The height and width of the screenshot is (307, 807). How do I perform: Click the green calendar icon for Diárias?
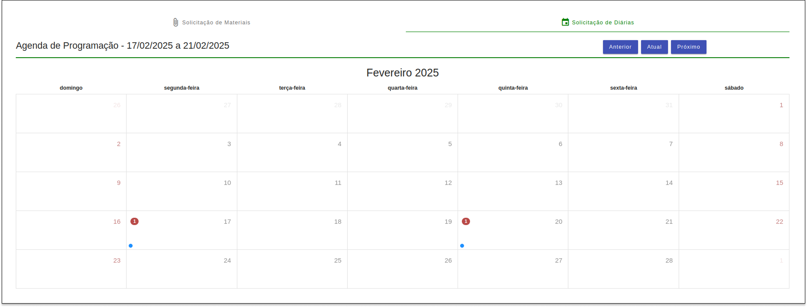565,22
